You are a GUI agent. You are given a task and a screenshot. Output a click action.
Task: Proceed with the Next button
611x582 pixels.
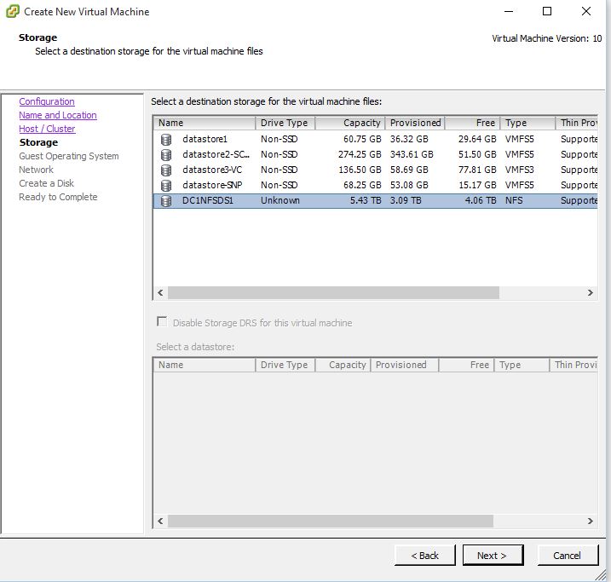click(x=493, y=555)
